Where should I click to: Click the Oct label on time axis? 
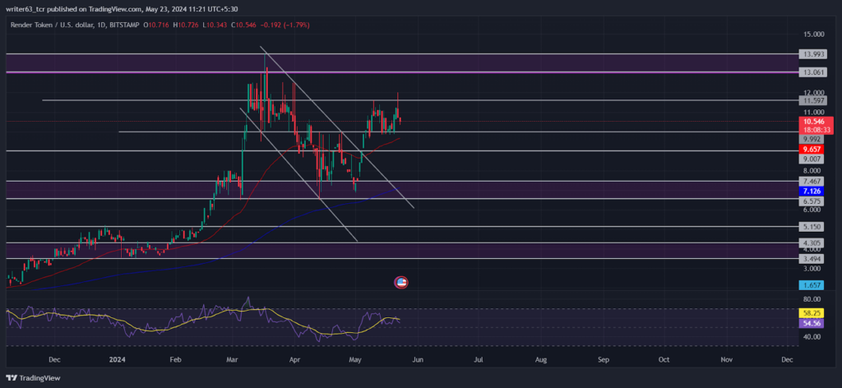[664, 359]
